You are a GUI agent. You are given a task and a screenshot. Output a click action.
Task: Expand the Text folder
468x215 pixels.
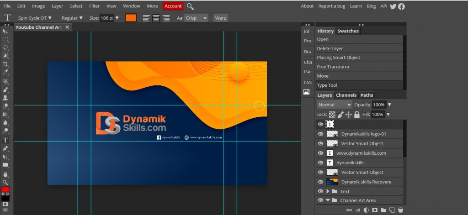tap(327, 191)
